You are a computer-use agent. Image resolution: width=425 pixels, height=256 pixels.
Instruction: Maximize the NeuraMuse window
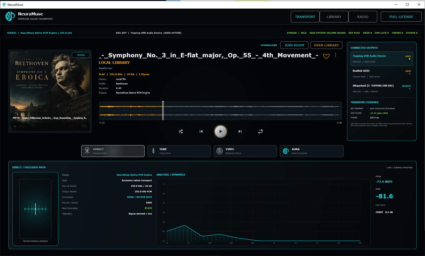click(x=407, y=5)
